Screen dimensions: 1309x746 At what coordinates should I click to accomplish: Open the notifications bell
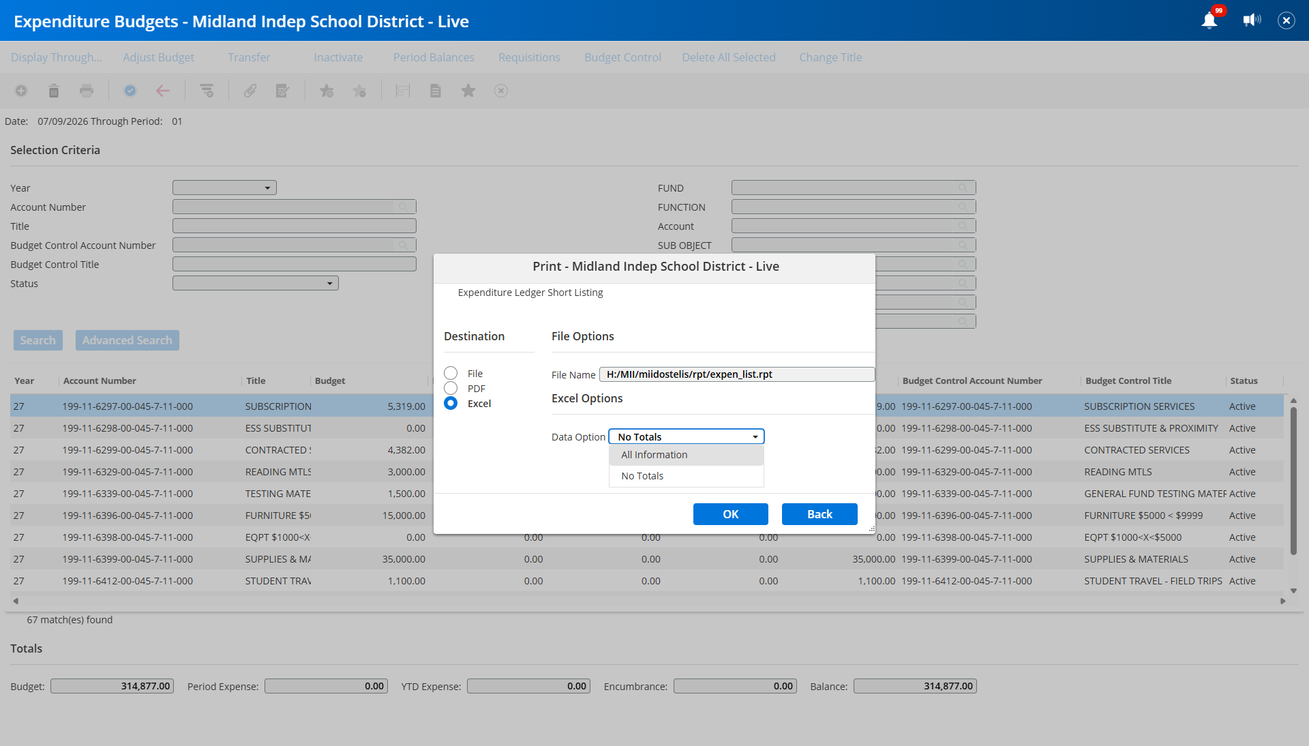[1209, 20]
